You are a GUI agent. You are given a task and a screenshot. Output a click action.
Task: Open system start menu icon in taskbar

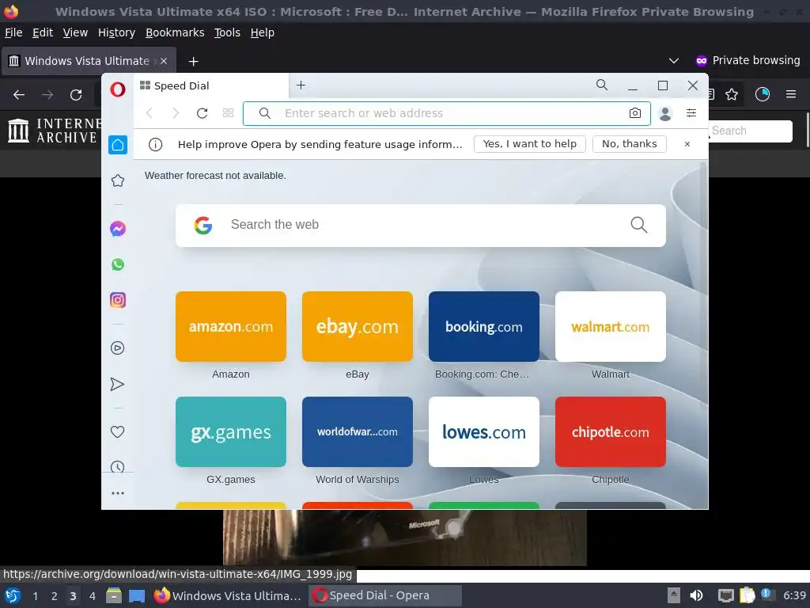[13, 595]
